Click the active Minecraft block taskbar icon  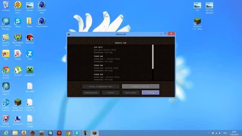point(95,133)
